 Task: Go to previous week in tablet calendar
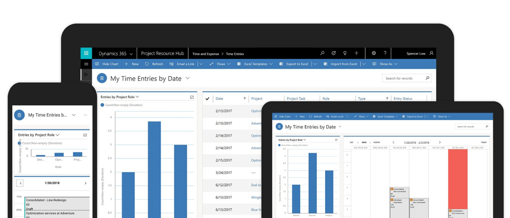pyautogui.click(x=393, y=142)
